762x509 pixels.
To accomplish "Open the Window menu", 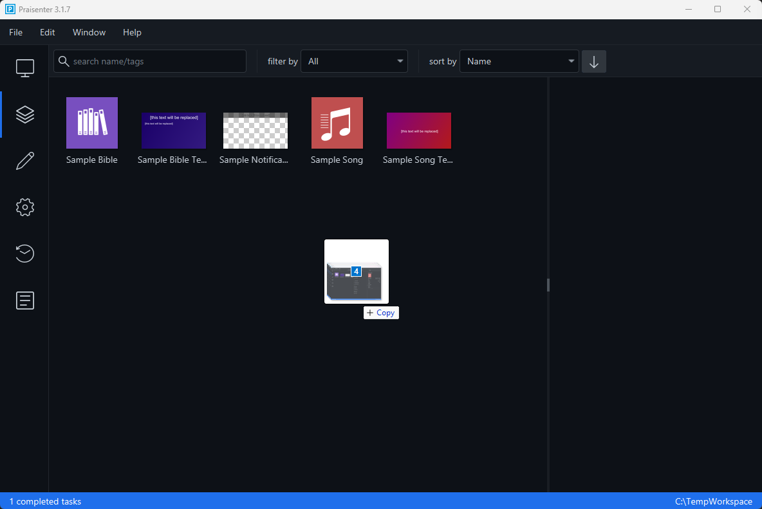I will [x=89, y=32].
